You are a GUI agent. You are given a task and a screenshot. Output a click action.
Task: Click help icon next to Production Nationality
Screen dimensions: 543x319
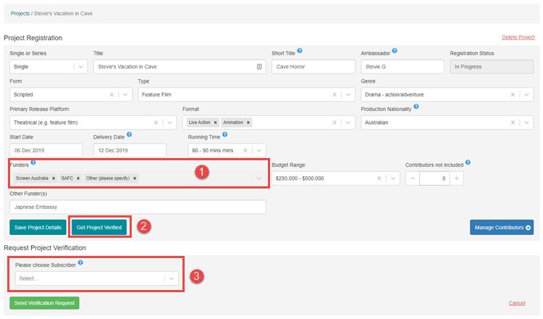pos(416,107)
